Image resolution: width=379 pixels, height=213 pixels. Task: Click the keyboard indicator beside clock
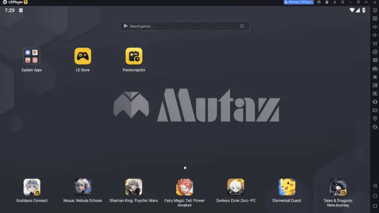coord(21,10)
